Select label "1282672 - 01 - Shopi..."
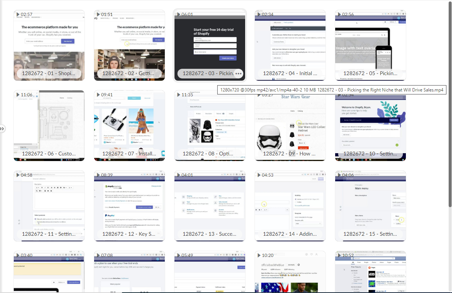Image resolution: width=452 pixels, height=293 pixels. pos(49,74)
